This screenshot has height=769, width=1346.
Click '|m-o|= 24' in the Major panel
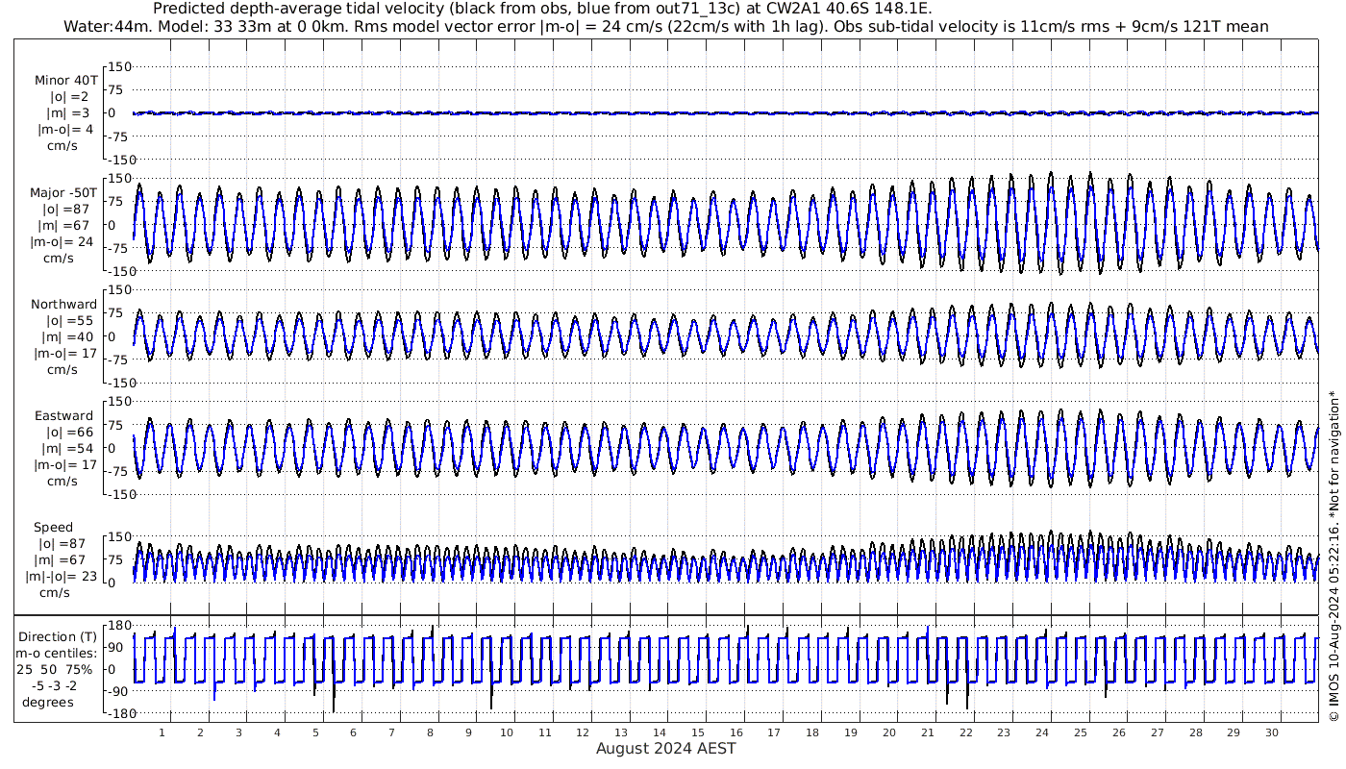(x=62, y=242)
